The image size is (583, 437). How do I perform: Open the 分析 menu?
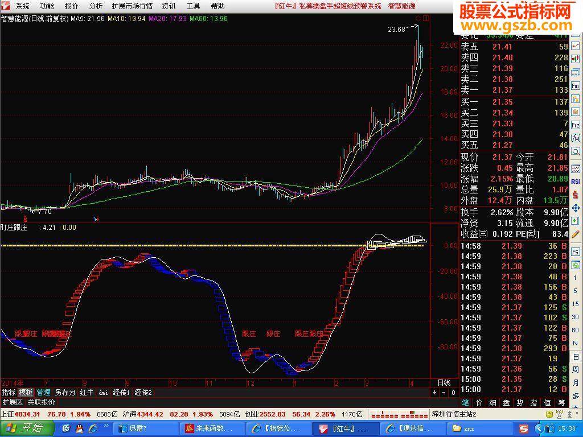[x=96, y=6]
